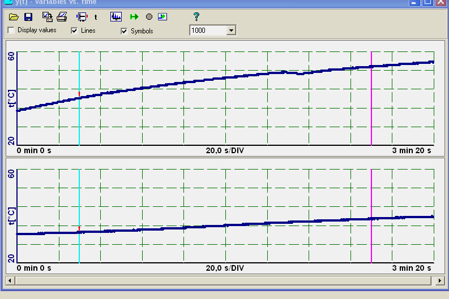Click the export graph to device icon
The image size is (449, 299).
(48, 17)
